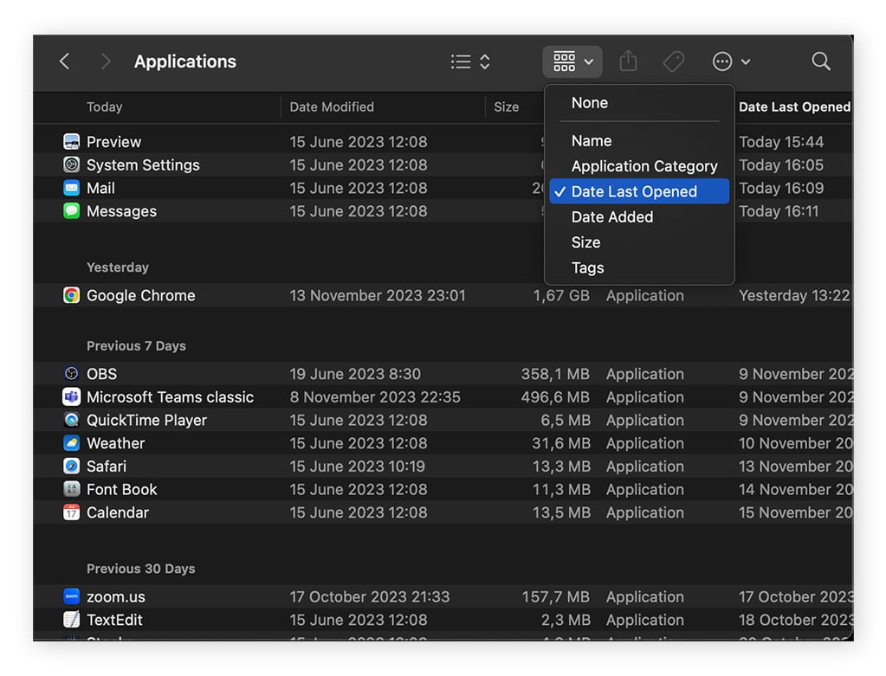This screenshot has height=676, width=886.
Task: Click Yesterday 13:22 last opened value
Action: point(794,295)
